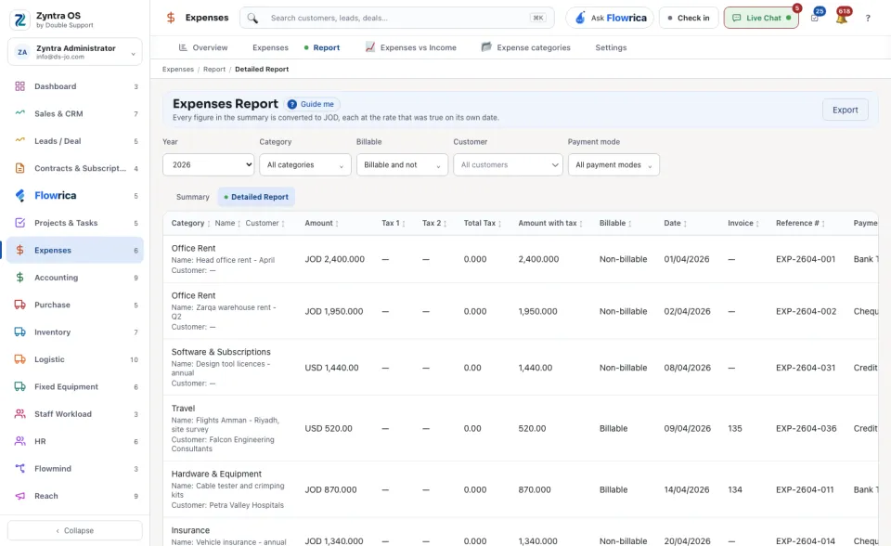
Task: Open Expenses vs Income tab
Action: pos(411,47)
